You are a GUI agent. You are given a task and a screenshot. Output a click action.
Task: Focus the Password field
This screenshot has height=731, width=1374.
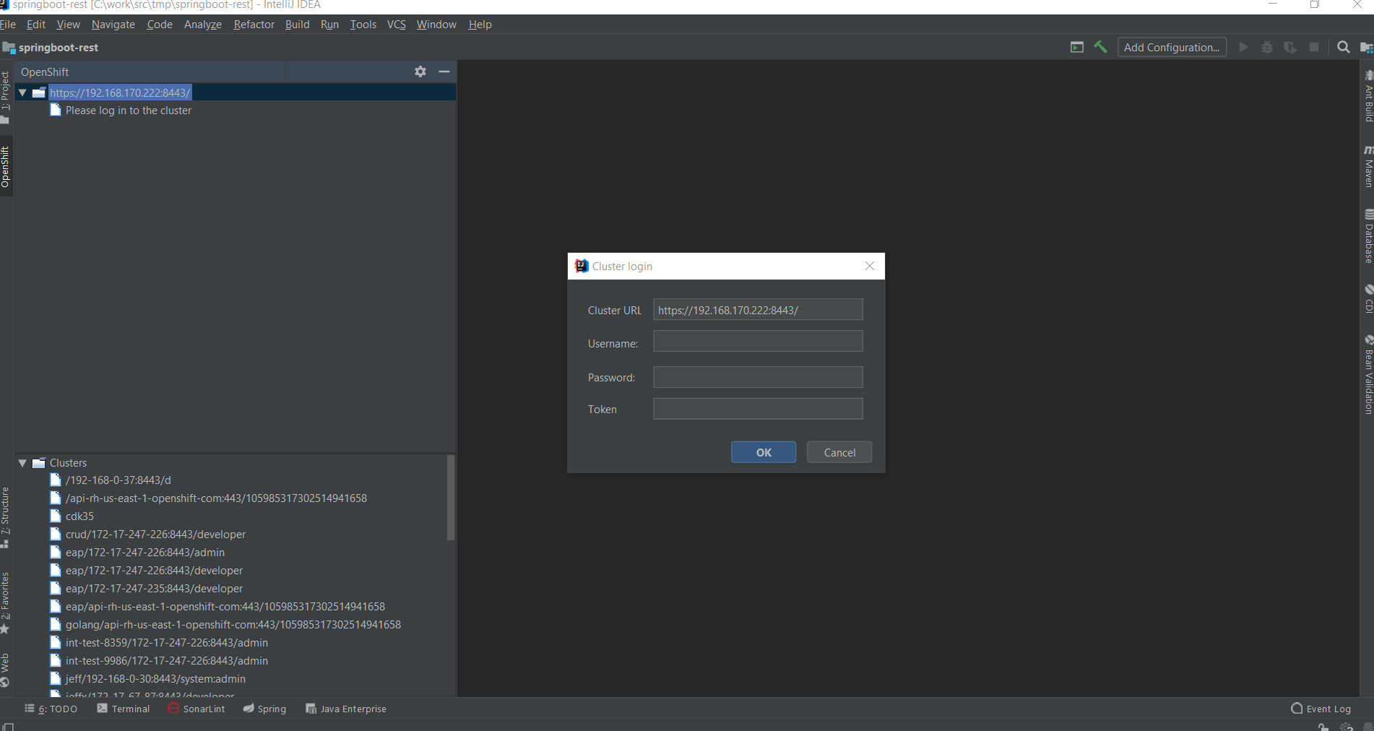(x=758, y=377)
